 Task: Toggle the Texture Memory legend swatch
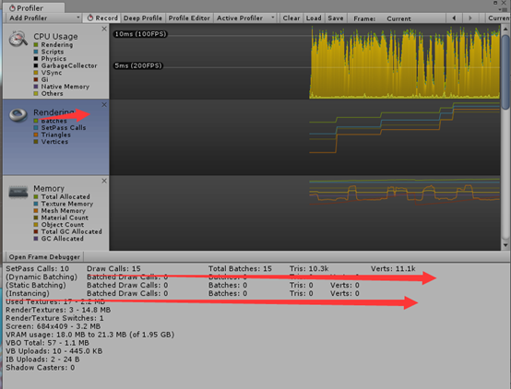coord(36,204)
